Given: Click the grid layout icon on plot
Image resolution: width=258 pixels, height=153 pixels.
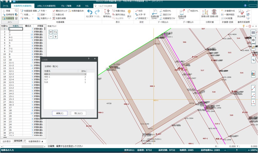Looking at the screenshot, I should click(253, 47).
